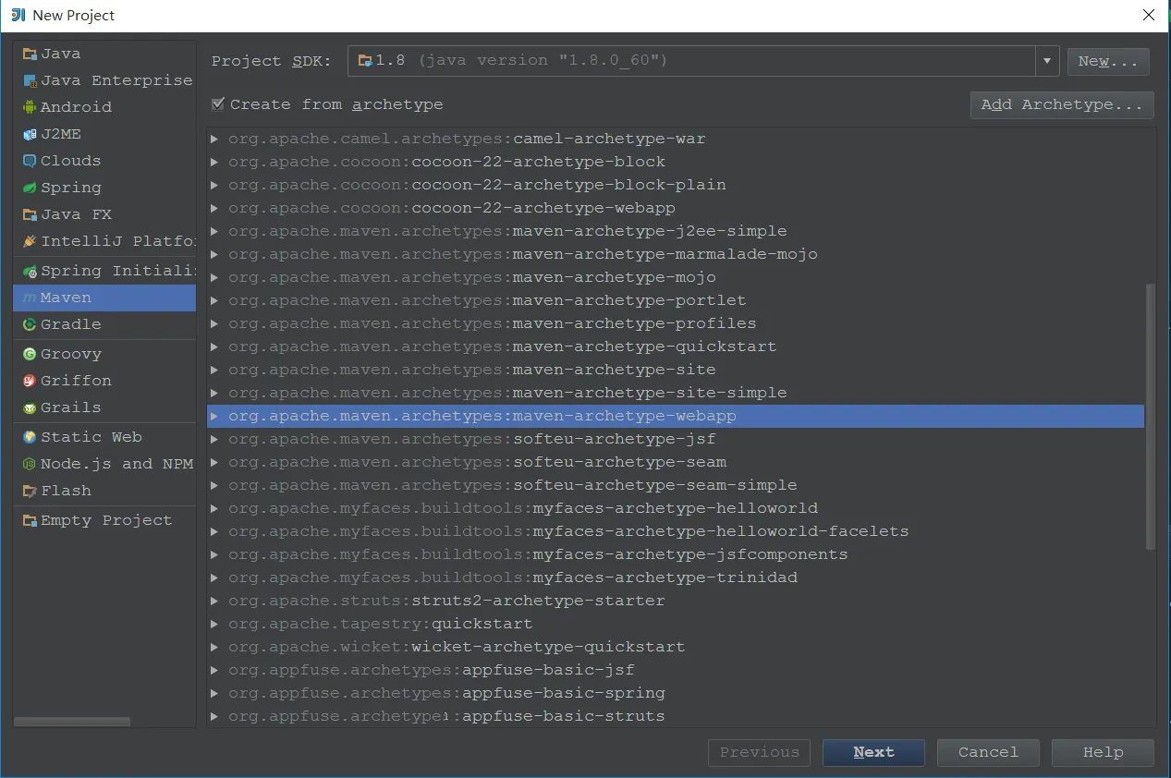
Task: Click the Previous button
Action: tap(759, 752)
